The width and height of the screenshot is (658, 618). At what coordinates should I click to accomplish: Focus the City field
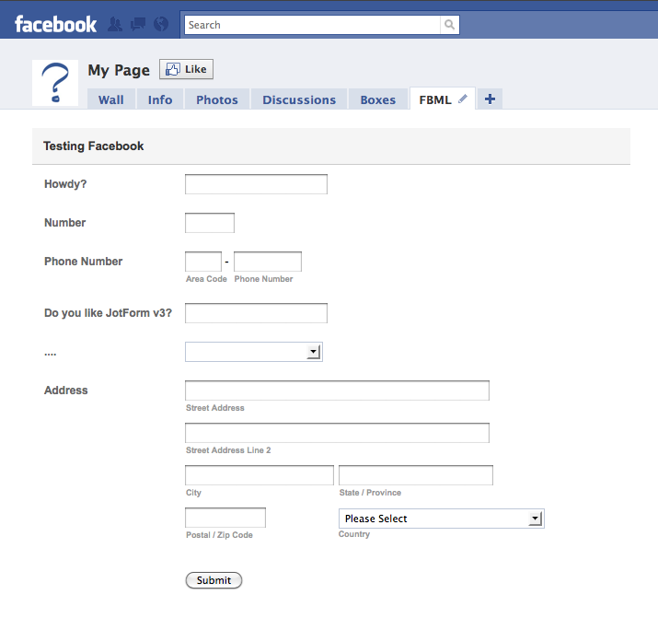(260, 475)
